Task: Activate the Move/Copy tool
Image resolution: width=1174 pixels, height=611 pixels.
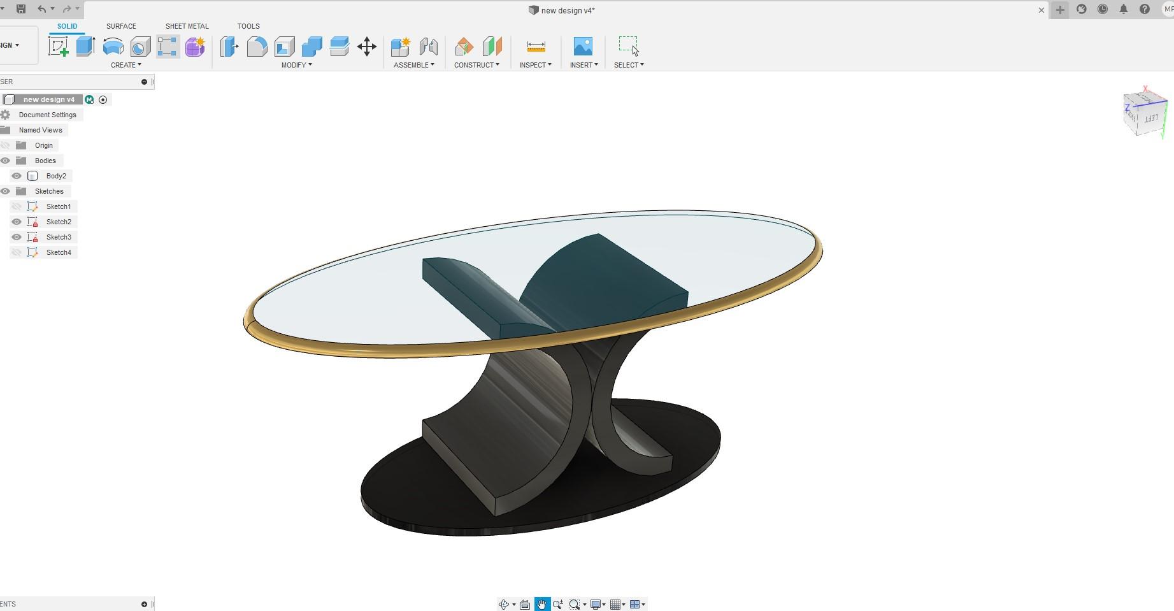Action: coord(366,46)
